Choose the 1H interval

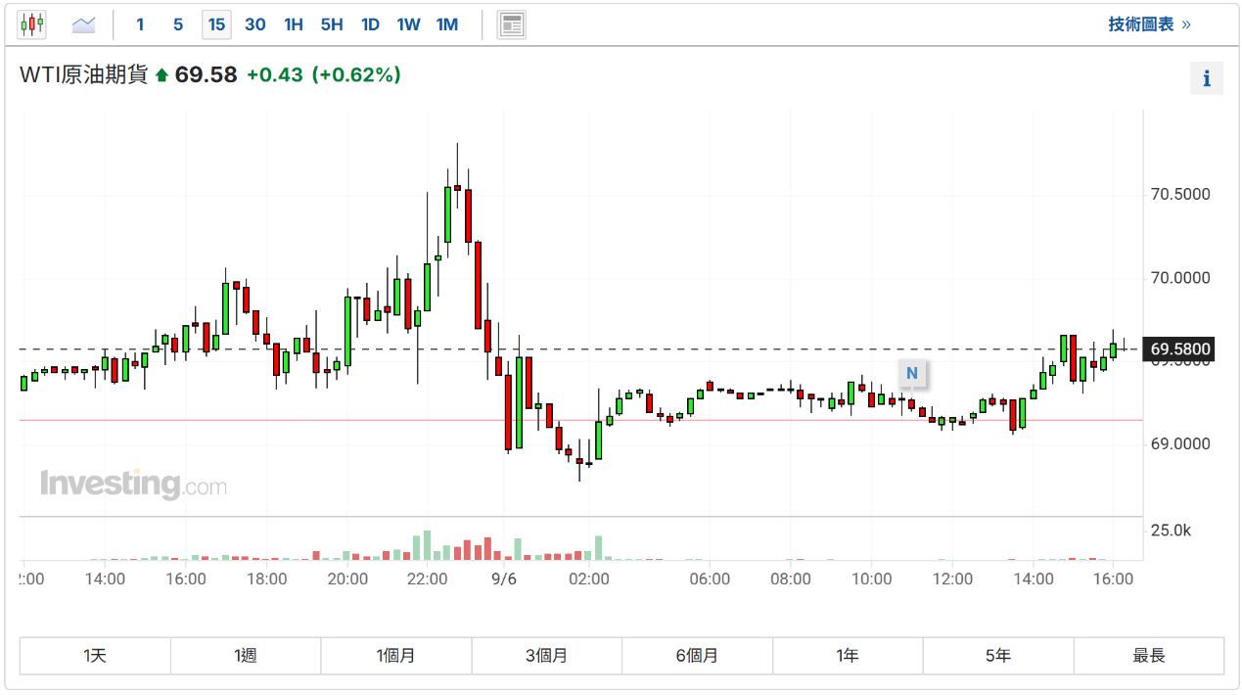(x=294, y=24)
